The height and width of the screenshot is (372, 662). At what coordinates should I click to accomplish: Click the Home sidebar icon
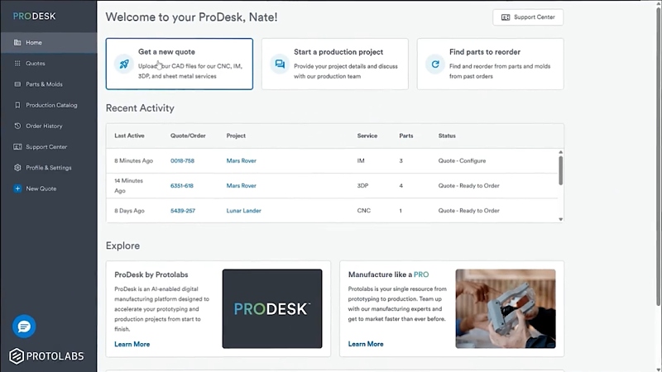(x=17, y=43)
